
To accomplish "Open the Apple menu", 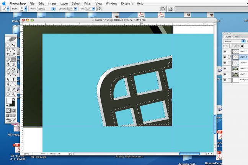I will pos(4,3).
